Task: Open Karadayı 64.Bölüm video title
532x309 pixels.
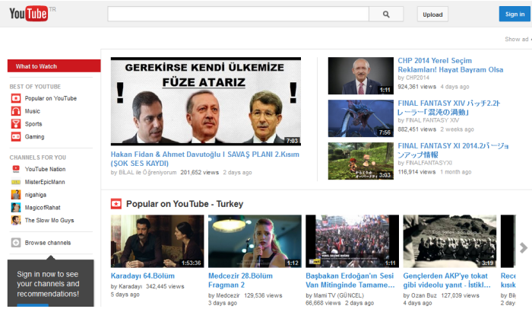Action: [x=143, y=276]
